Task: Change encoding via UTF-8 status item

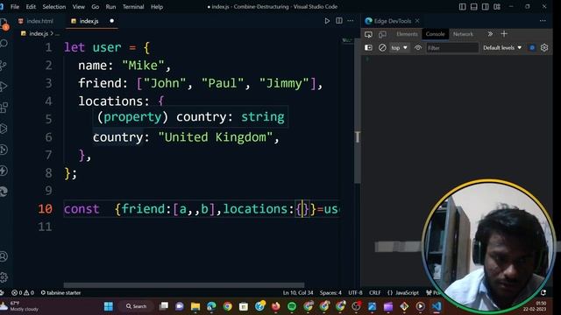Action: (355, 293)
